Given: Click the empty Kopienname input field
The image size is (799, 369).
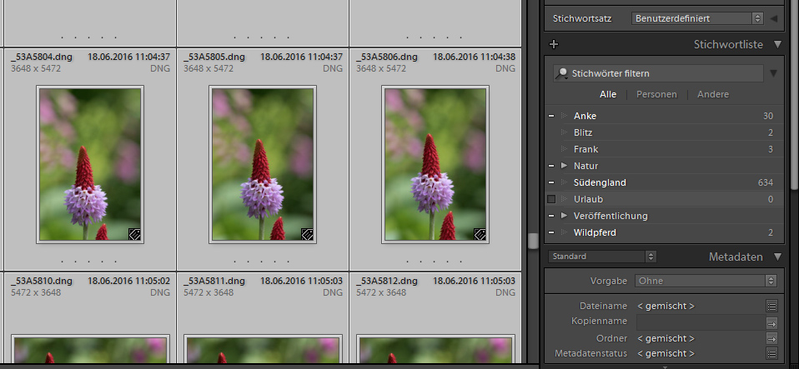Looking at the screenshot, I should point(700,322).
